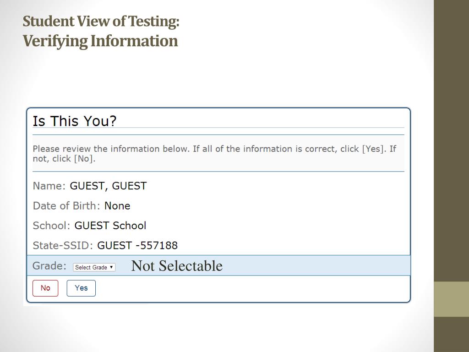Click the 'Verifying Information' subtitle
Image resolution: width=469 pixels, height=352 pixels.
(100, 41)
